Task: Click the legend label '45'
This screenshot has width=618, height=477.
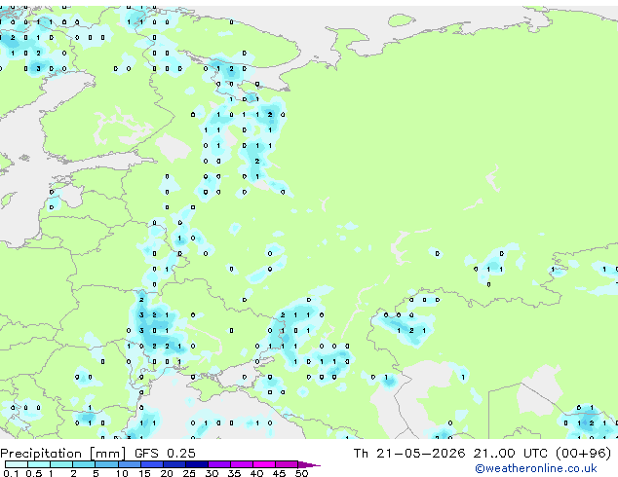Action: [x=279, y=473]
